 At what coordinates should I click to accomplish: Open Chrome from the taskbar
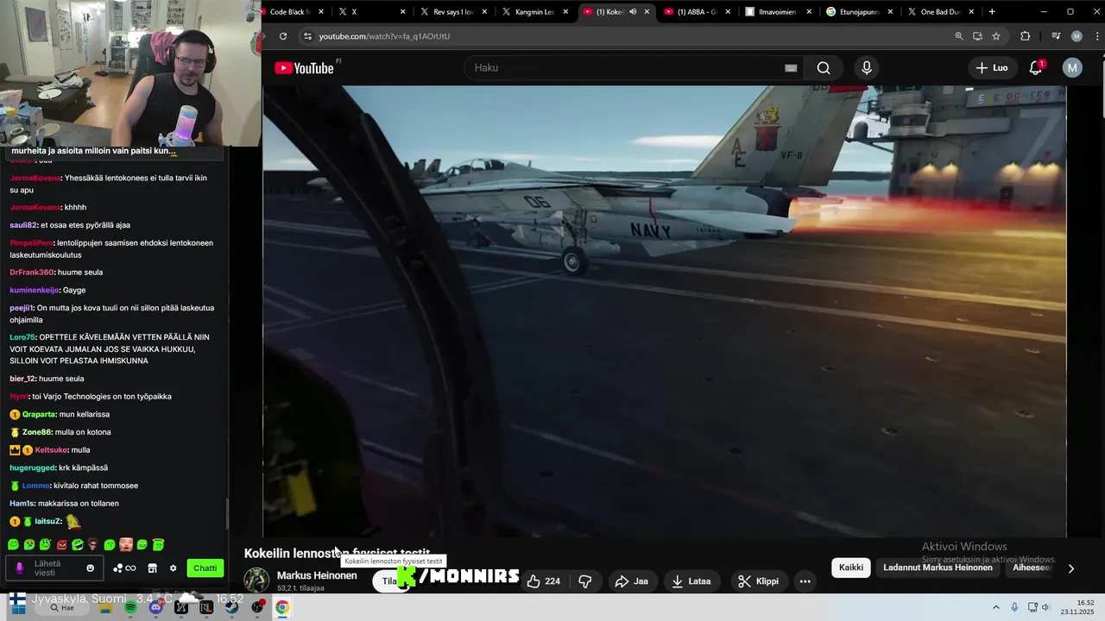(x=282, y=607)
